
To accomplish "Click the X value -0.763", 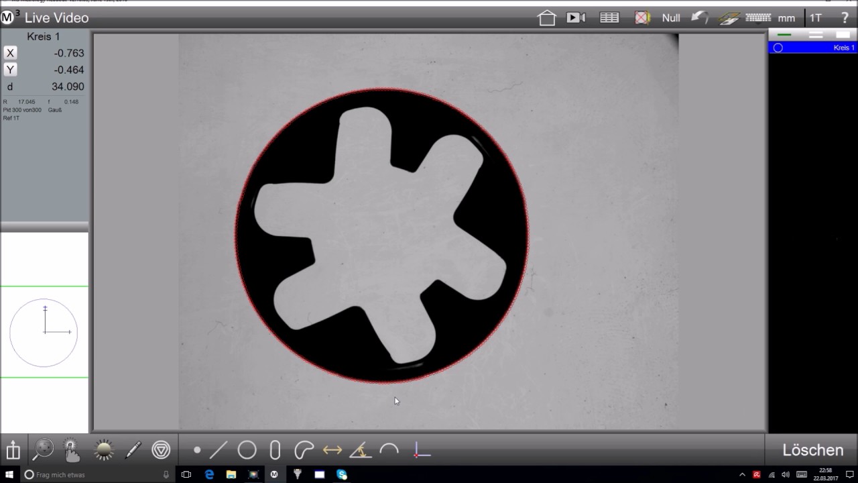I will [x=69, y=53].
